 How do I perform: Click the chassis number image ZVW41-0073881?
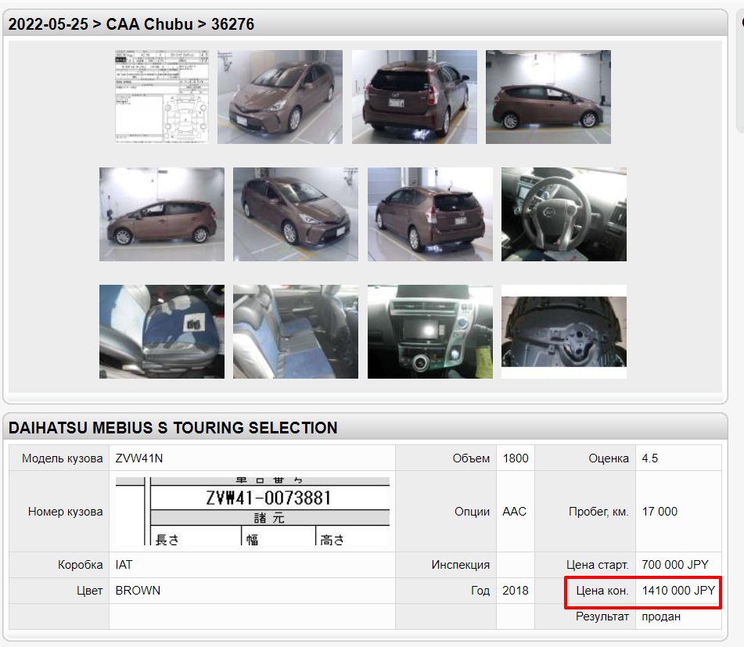[253, 511]
